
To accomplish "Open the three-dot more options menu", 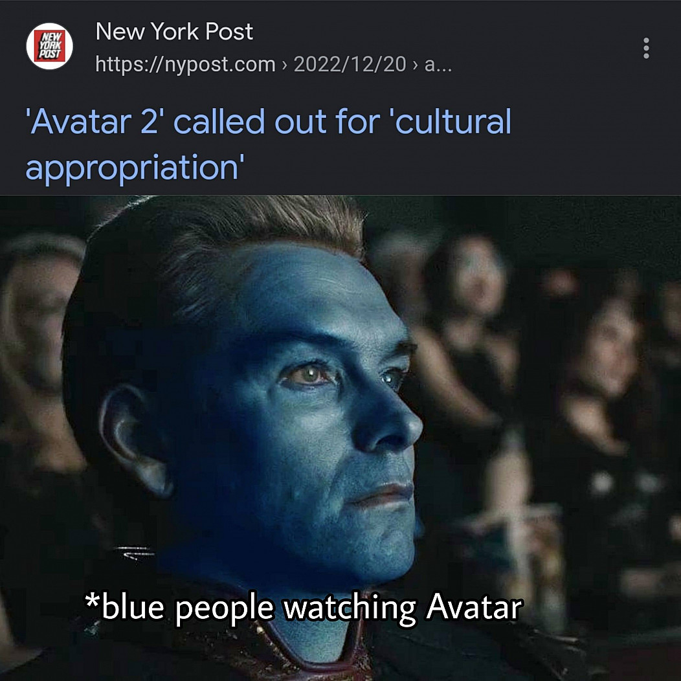I will coord(646,48).
